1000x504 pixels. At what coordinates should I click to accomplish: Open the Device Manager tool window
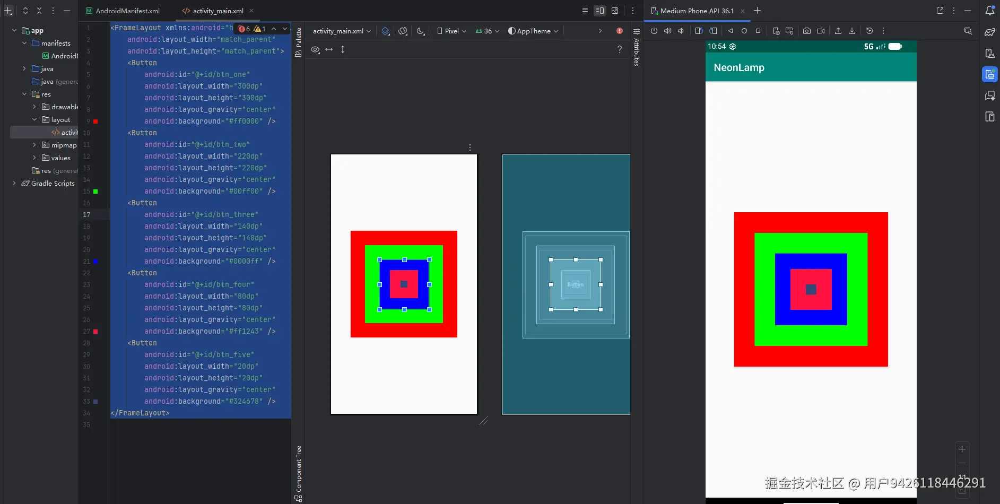pos(990,53)
